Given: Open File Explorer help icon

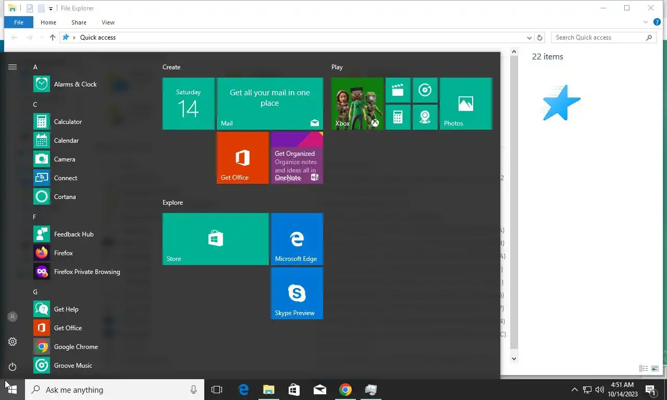Looking at the screenshot, I should [x=657, y=22].
